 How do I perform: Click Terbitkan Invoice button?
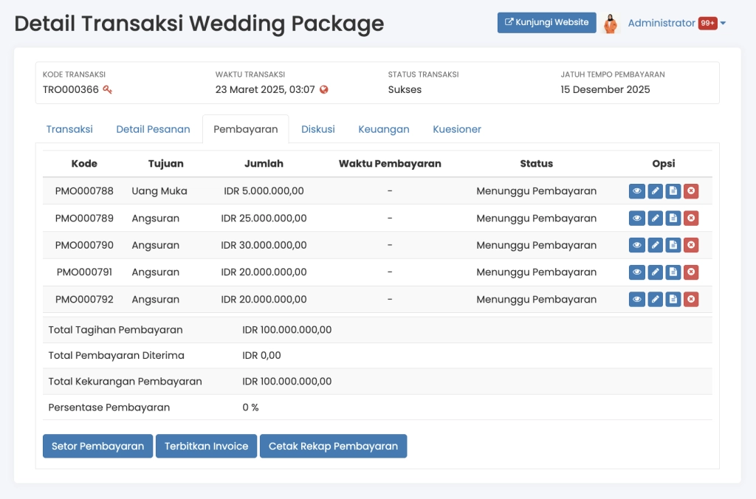click(206, 446)
